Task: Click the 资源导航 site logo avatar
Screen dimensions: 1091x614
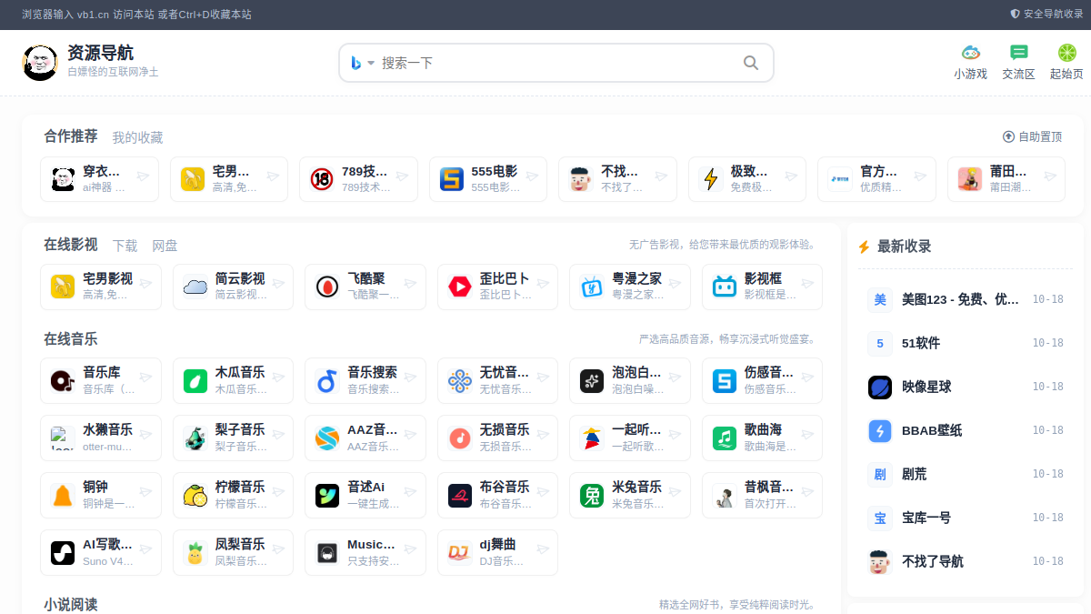Action: 40,63
